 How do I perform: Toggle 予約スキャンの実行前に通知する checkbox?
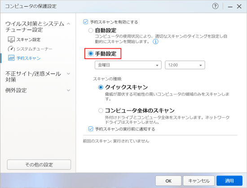pyautogui.click(x=91, y=129)
